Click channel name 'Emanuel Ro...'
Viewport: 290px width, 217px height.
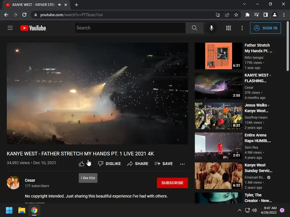(x=255, y=177)
